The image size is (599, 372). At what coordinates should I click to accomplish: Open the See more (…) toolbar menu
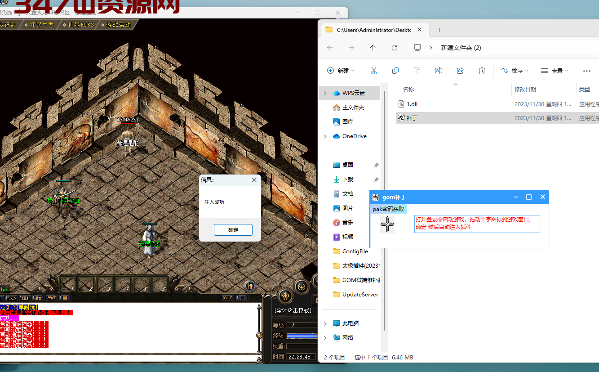(586, 71)
